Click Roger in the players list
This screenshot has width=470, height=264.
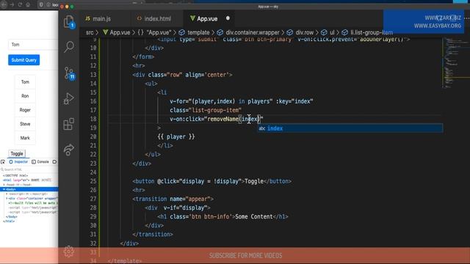[x=25, y=110]
